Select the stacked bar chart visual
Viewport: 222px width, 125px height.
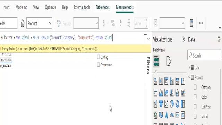pyautogui.click(x=155, y=81)
